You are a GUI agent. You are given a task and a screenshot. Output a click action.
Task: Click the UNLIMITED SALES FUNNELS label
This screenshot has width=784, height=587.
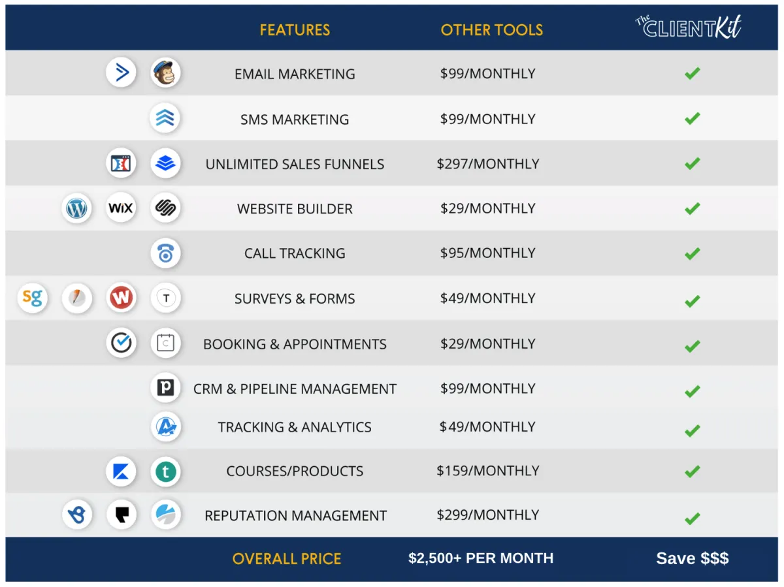coord(295,165)
